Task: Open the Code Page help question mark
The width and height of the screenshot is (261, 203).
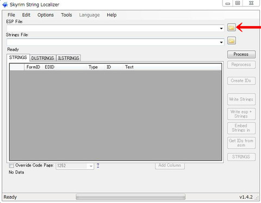Action: tap(98, 165)
